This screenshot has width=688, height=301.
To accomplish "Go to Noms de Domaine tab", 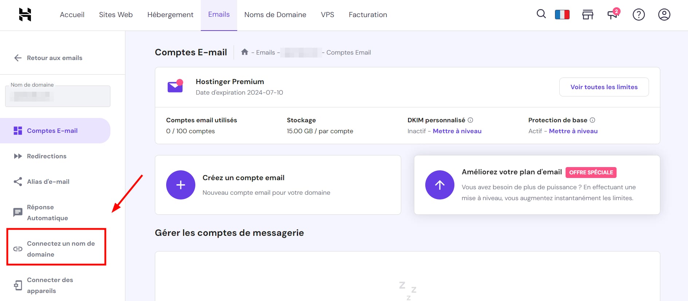I will point(275,15).
